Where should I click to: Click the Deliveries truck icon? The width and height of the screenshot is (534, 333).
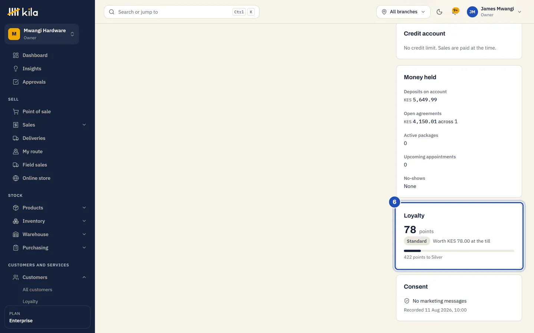tap(16, 138)
